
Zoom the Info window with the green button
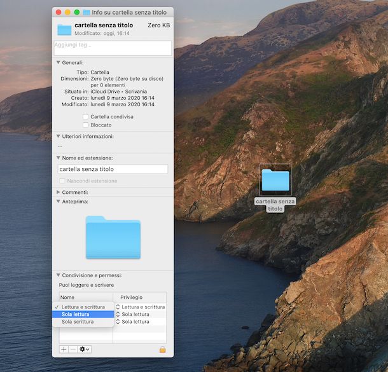(x=77, y=12)
